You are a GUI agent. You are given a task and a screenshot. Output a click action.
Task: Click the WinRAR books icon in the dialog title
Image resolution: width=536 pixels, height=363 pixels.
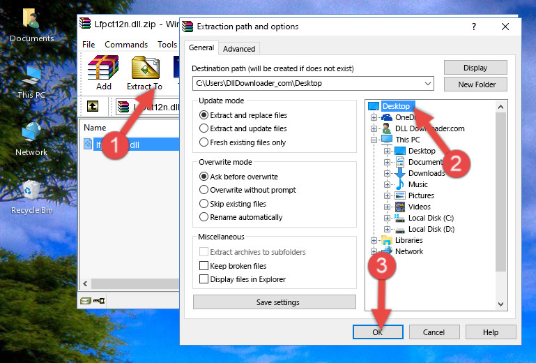[x=187, y=27]
